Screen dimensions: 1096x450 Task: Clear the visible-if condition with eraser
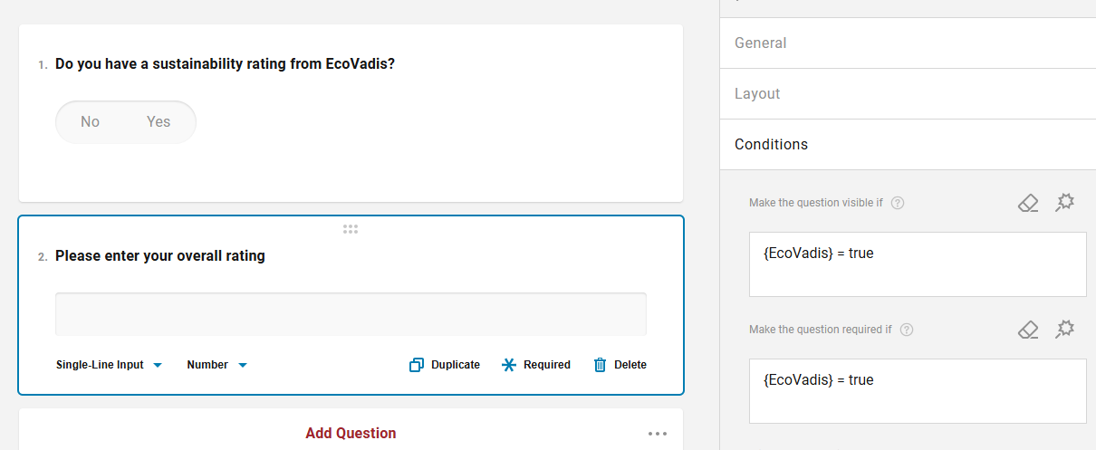click(1028, 203)
